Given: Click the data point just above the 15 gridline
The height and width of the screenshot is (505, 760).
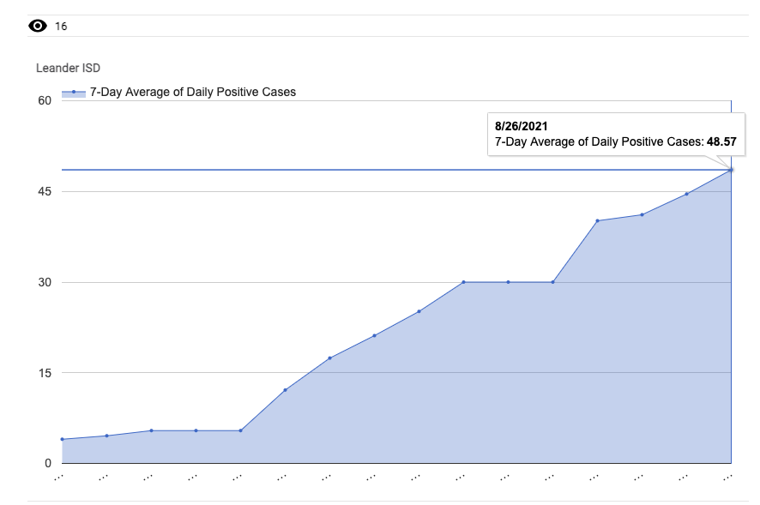Looking at the screenshot, I should [329, 358].
